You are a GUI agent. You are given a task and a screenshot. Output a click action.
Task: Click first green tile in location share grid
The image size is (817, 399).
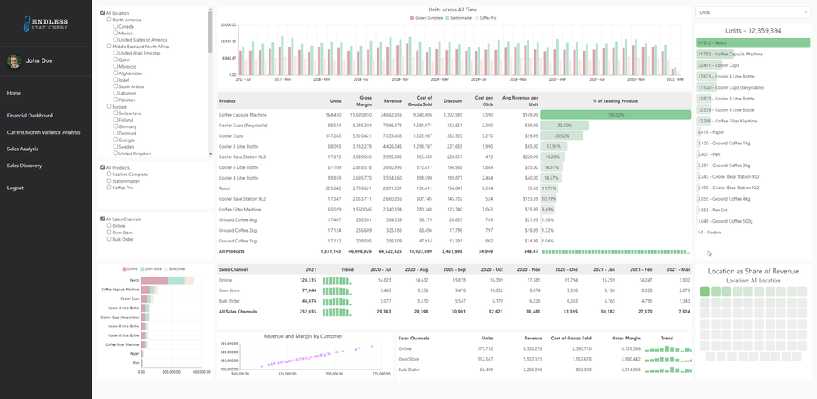pyautogui.click(x=705, y=291)
